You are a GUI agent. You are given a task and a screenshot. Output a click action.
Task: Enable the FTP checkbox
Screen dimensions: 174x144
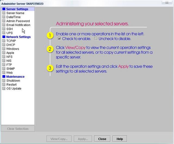(x=4, y=65)
